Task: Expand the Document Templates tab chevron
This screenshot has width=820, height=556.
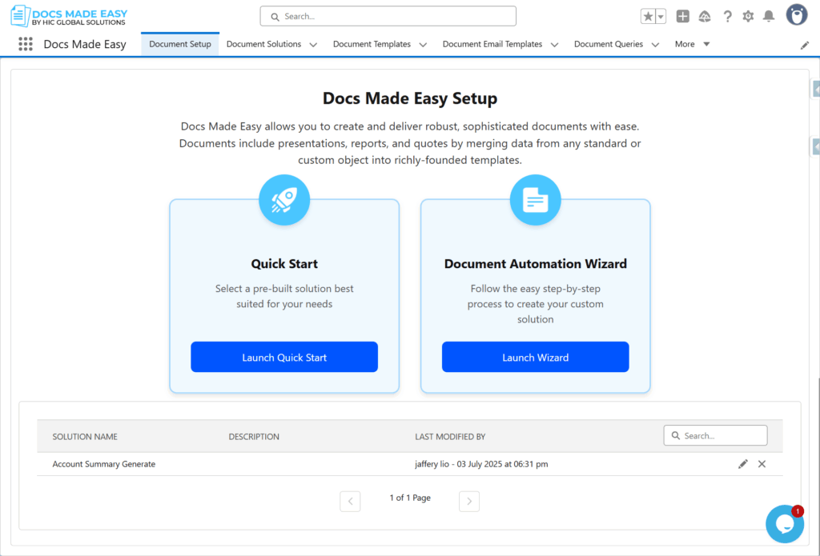Action: click(x=423, y=45)
